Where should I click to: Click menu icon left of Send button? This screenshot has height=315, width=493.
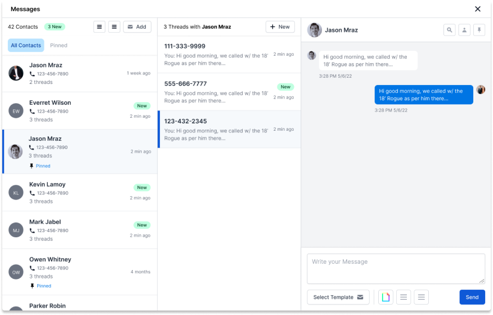(x=421, y=297)
